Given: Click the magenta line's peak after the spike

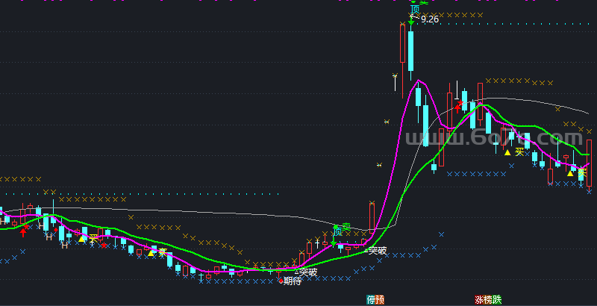Looking at the screenshot, I should (x=419, y=81).
